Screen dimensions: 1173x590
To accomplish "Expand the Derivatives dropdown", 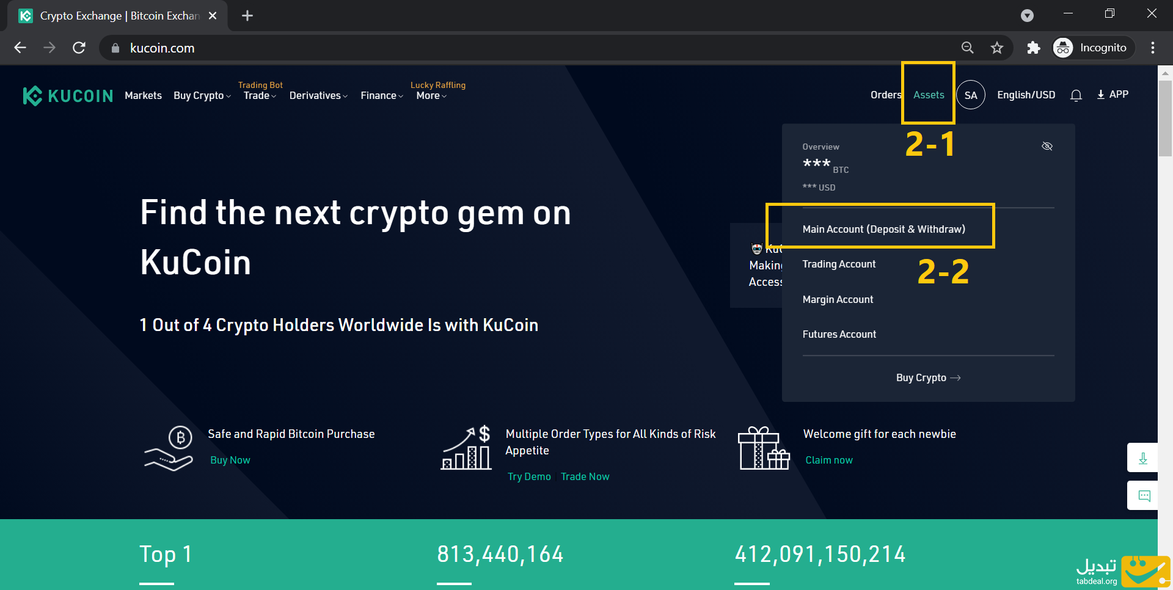I will click(318, 96).
